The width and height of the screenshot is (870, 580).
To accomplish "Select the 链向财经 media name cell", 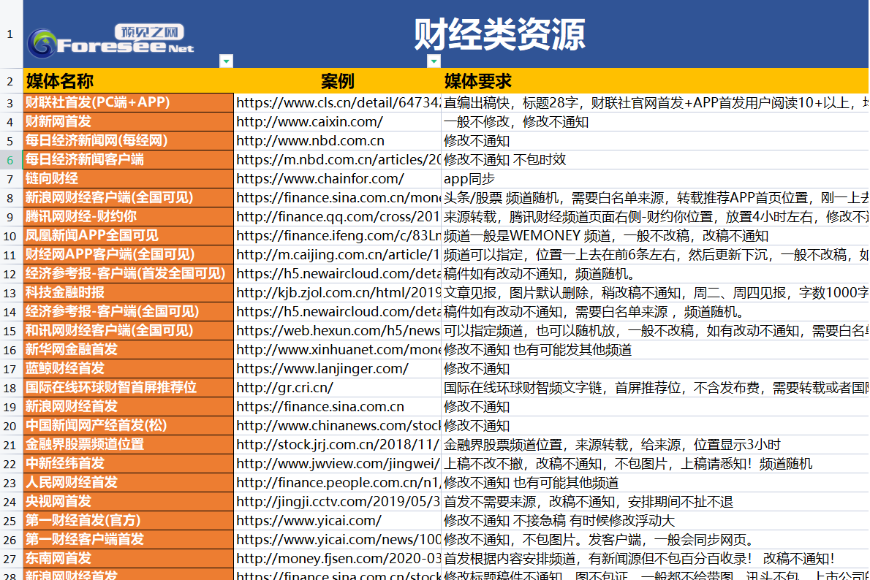I will tap(52, 178).
